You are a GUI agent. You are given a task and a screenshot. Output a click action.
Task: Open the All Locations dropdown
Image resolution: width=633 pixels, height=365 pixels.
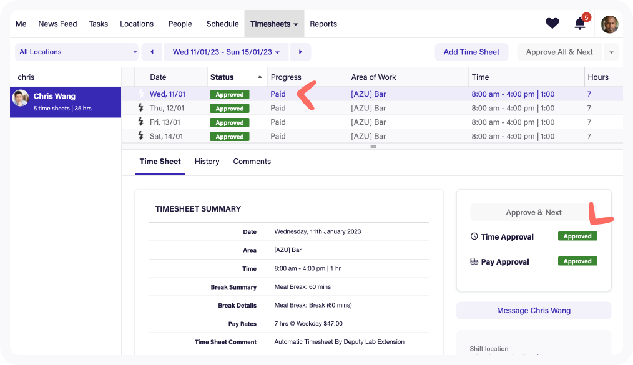point(77,52)
